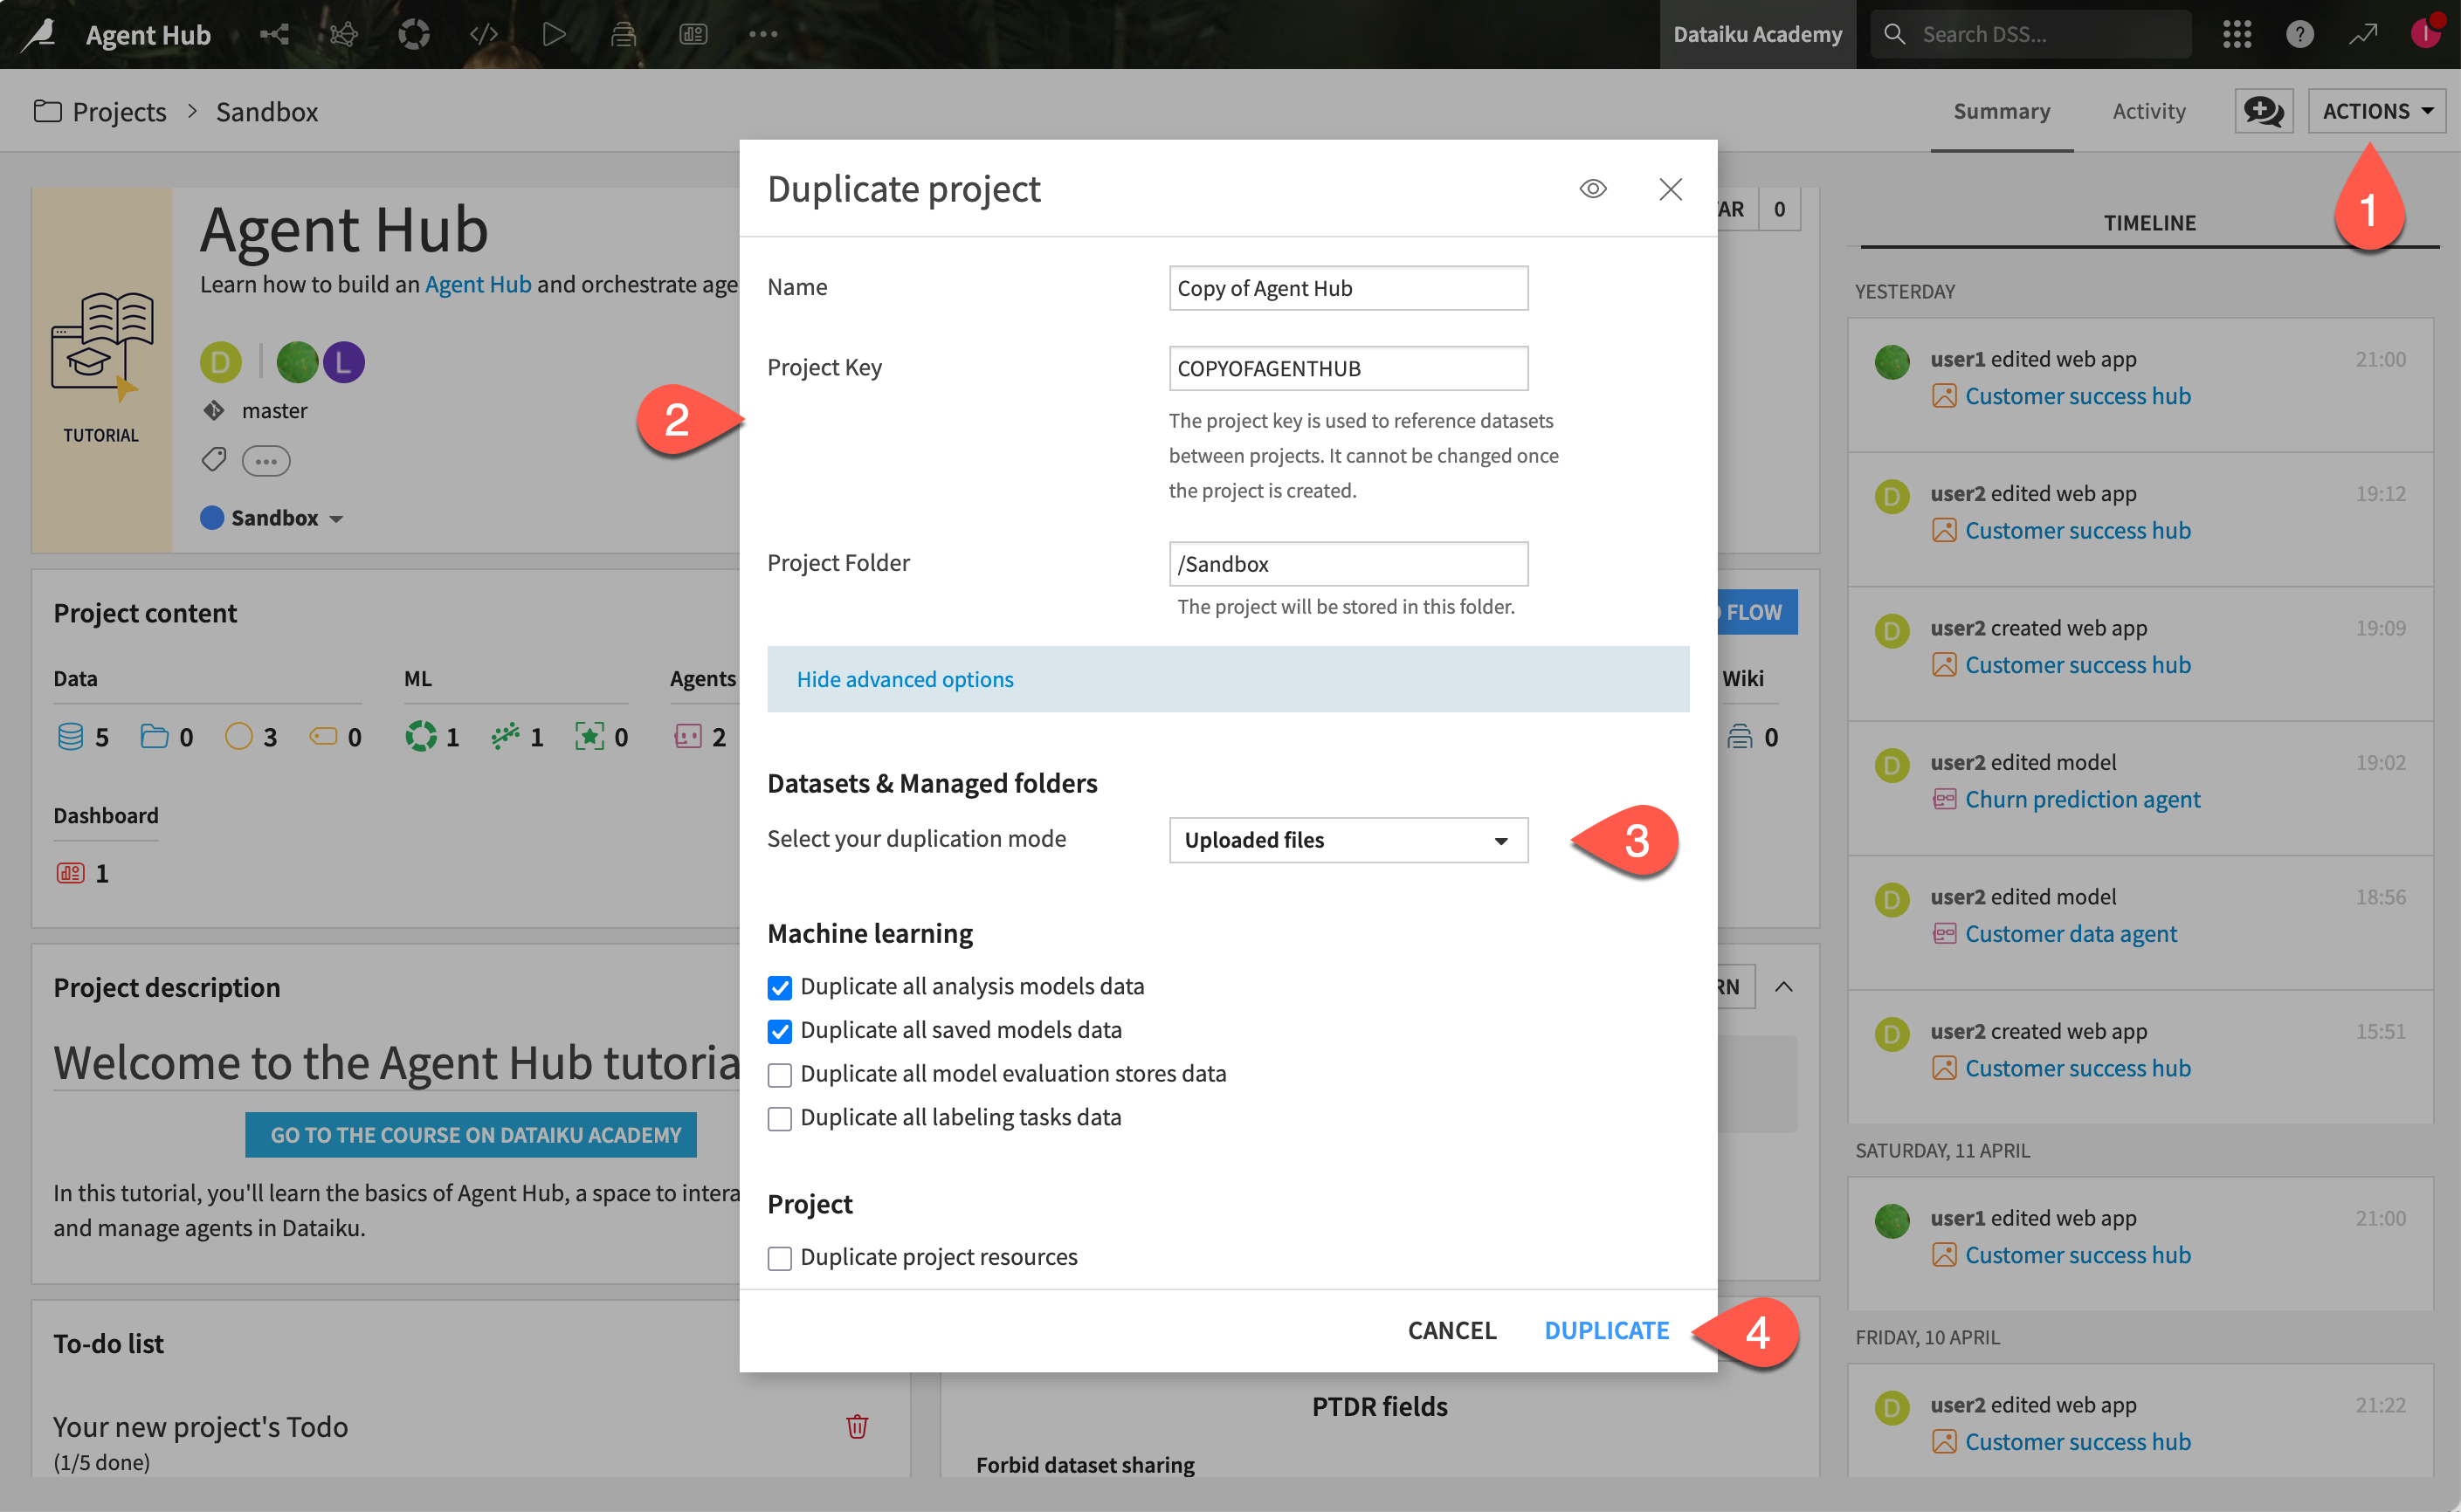
Task: Click the CANCEL button
Action: click(1451, 1330)
